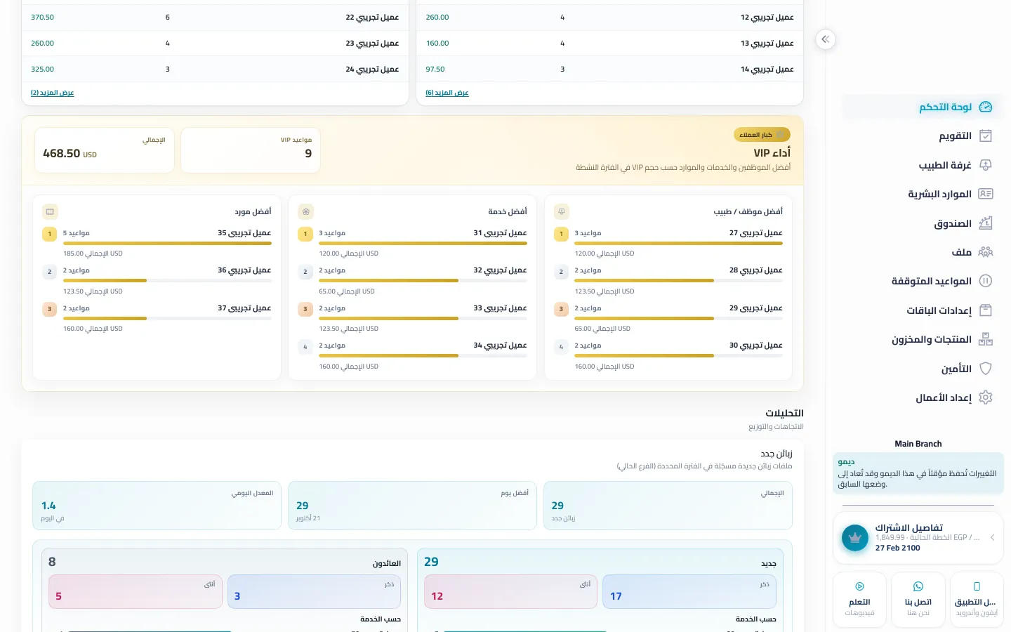Select التقويم menu item
The image size is (1011, 632).
coord(923,136)
